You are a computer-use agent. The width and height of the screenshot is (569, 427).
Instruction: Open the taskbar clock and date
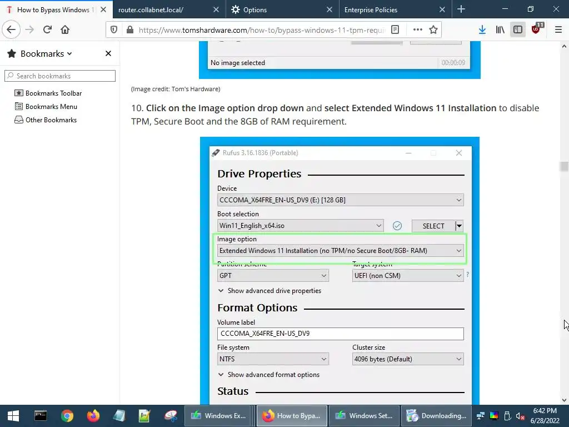(x=545, y=416)
